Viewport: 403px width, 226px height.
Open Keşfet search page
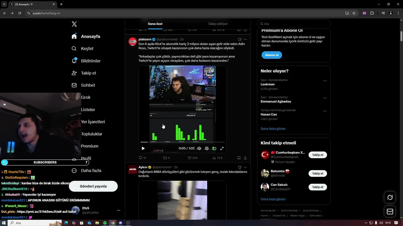pyautogui.click(x=82, y=49)
